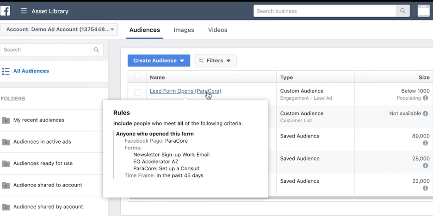The width and height of the screenshot is (433, 216).
Task: Click the Below 1000 size value
Action: 415,91
